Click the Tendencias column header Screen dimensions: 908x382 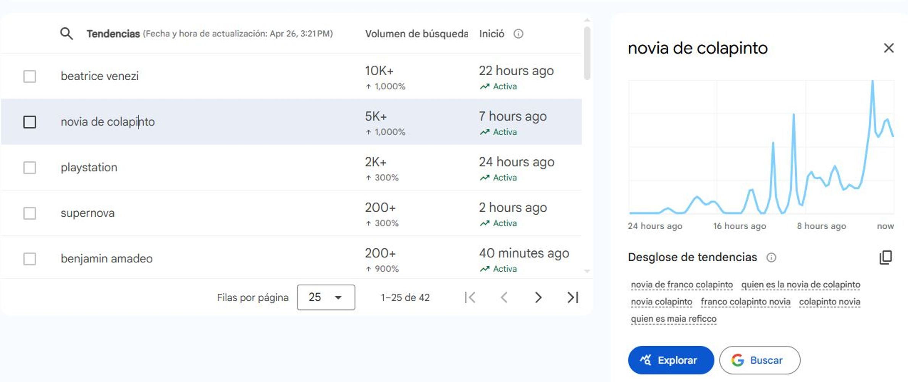pos(113,34)
